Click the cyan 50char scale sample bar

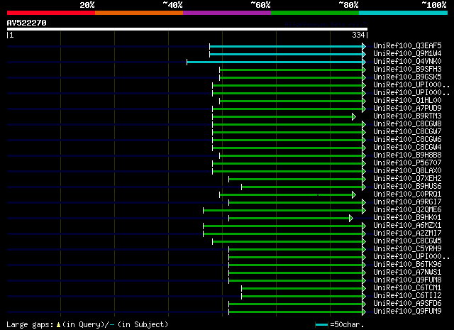pos(321,325)
